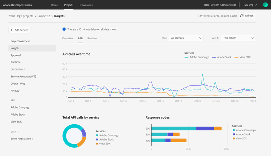Click the orange segment of the 400 bar
Screen dimensions: 271x156
click(178, 140)
